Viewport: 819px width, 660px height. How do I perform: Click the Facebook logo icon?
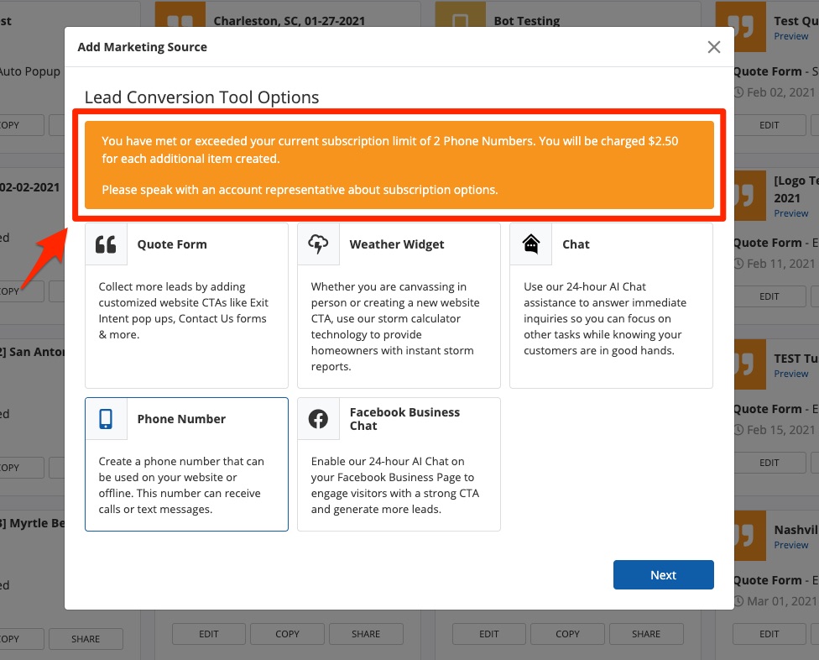(x=318, y=419)
